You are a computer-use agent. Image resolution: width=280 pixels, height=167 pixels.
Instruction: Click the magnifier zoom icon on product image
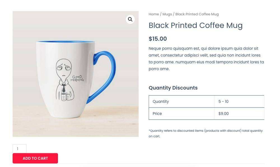(x=130, y=19)
